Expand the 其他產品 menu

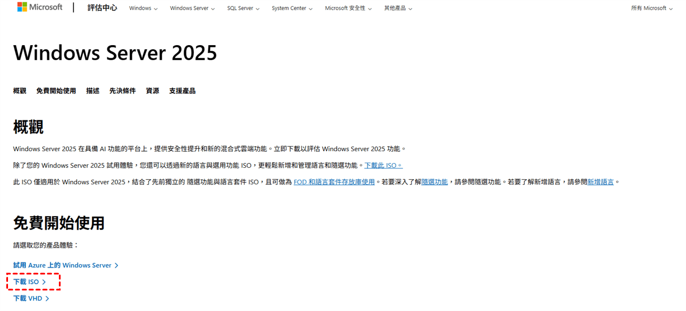pyautogui.click(x=398, y=9)
